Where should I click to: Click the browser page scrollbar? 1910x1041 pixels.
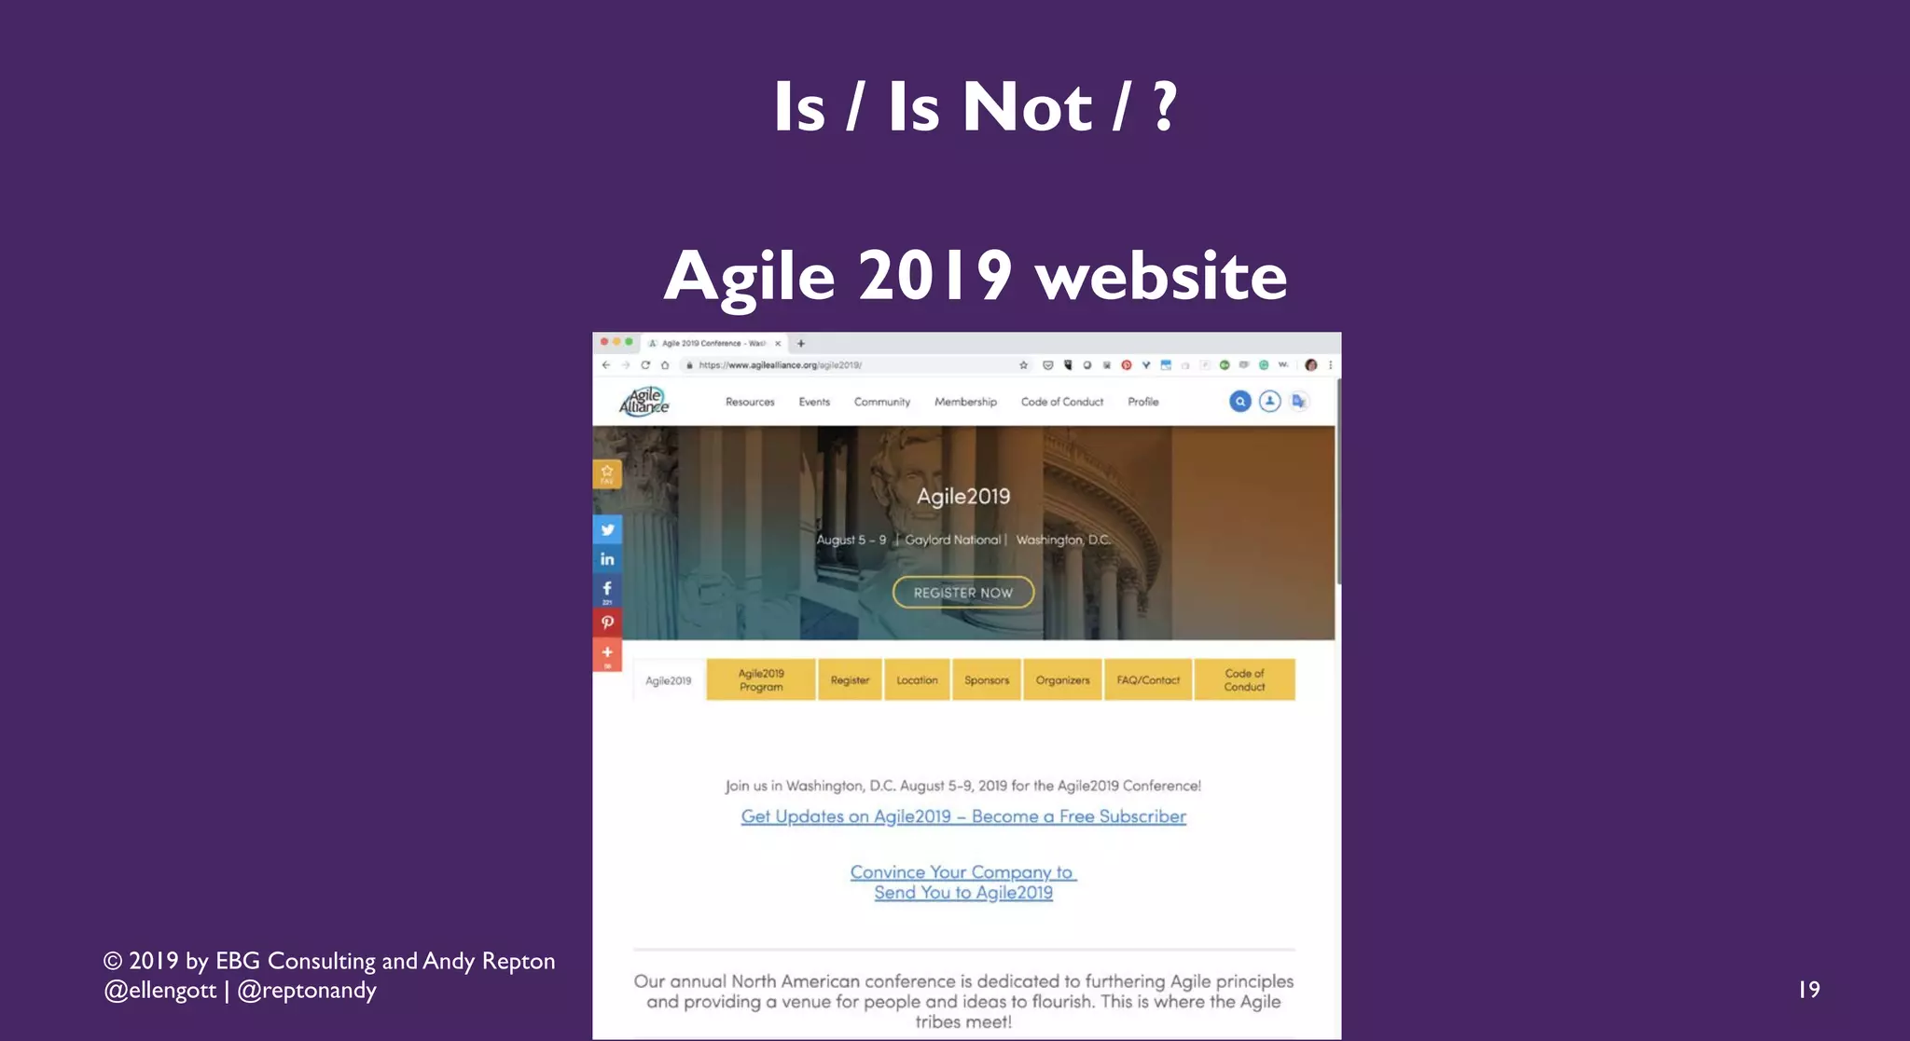tap(1338, 483)
